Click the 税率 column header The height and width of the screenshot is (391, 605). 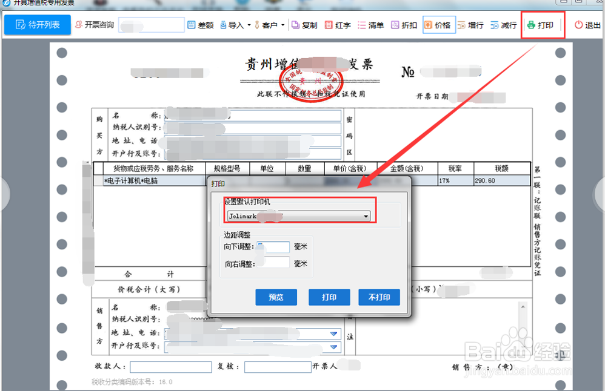pos(455,168)
